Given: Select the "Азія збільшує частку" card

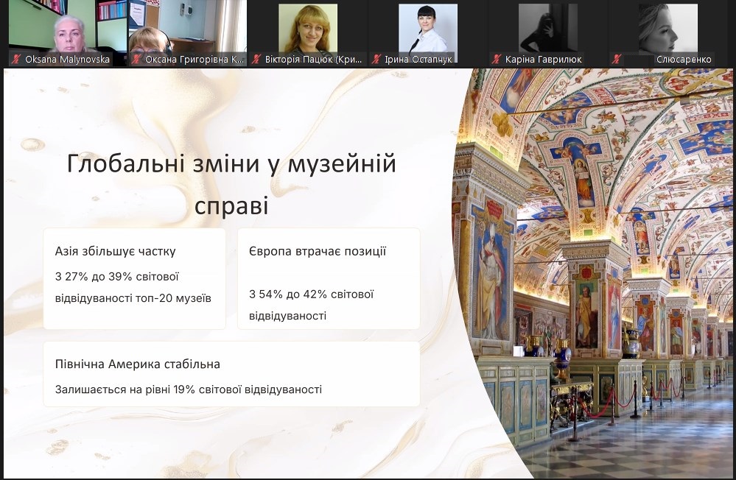Looking at the screenshot, I should (134, 278).
